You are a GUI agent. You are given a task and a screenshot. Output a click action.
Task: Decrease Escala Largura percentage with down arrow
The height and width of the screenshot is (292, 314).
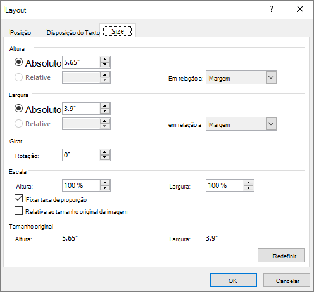tap(248, 188)
